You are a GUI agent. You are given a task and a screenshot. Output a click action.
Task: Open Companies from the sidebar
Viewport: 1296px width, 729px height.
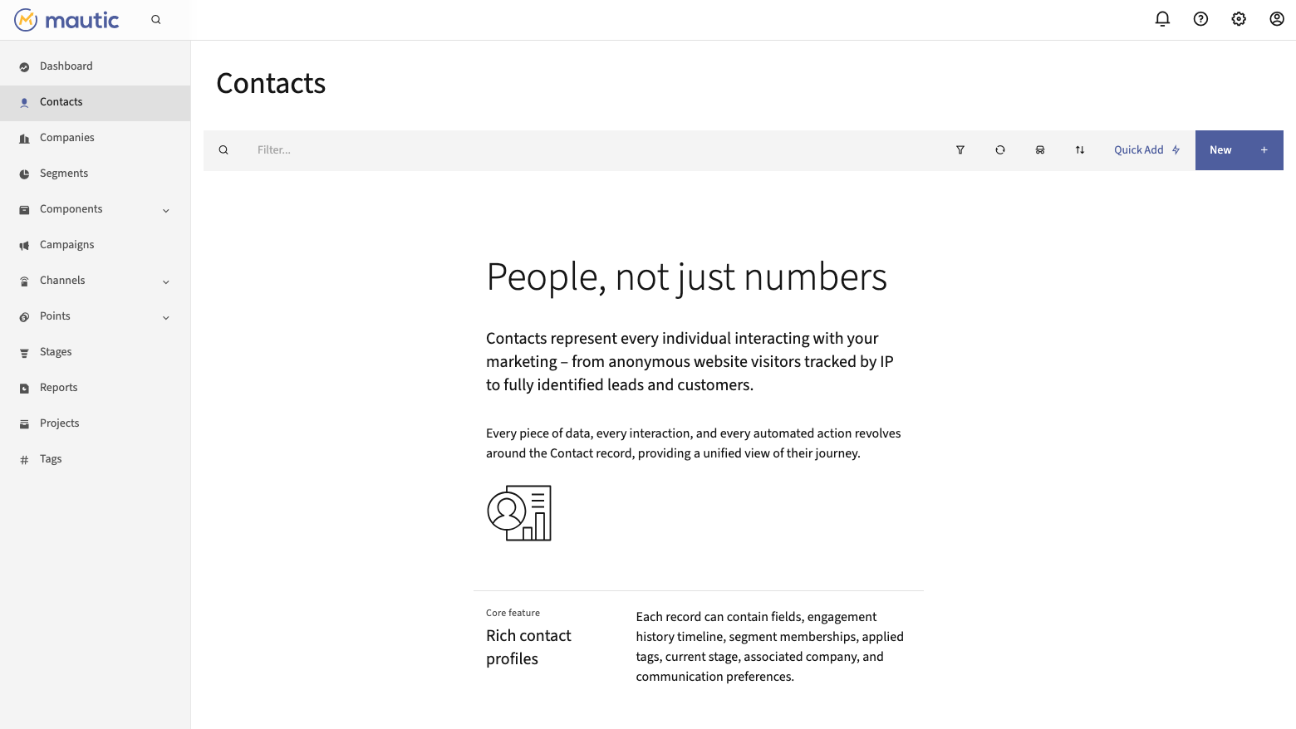click(x=95, y=138)
